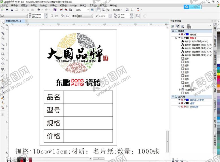Image resolution: width=220 pixels, height=162 pixels.
Task: Collapse the 页面 1 tree node
Action: pos(173,31)
